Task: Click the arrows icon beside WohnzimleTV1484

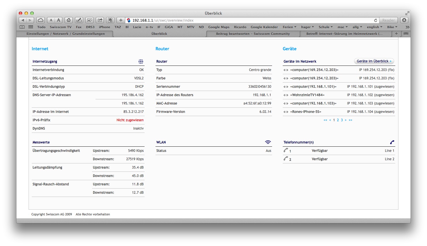Action: (x=286, y=95)
